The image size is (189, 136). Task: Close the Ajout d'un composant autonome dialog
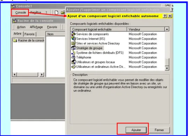[170, 16]
